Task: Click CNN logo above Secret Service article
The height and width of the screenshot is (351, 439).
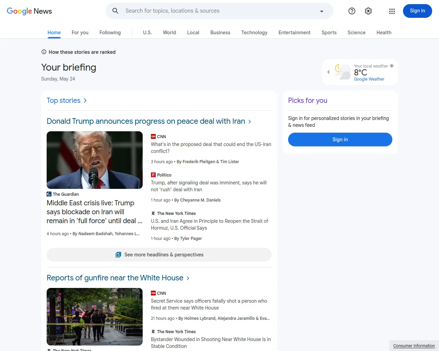Action: 153,293
